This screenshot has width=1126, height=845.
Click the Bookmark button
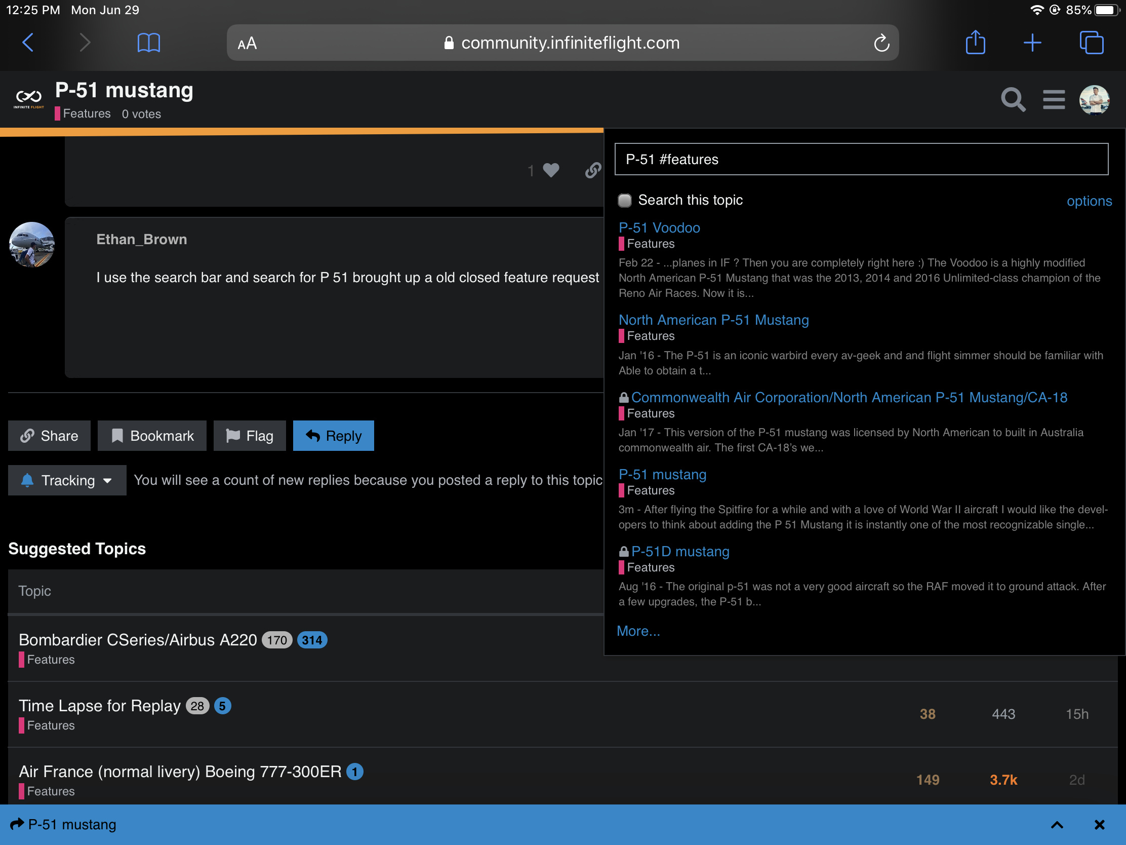(152, 436)
